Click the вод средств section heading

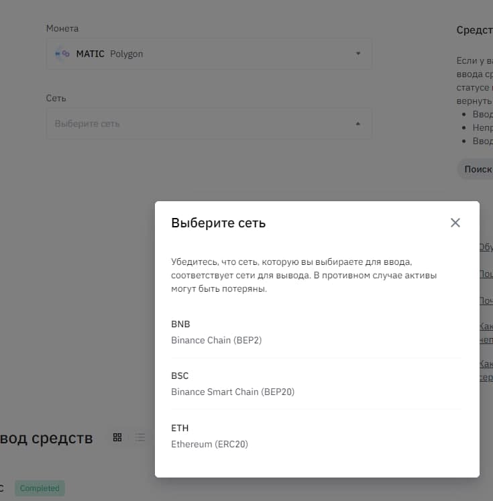pyautogui.click(x=46, y=438)
